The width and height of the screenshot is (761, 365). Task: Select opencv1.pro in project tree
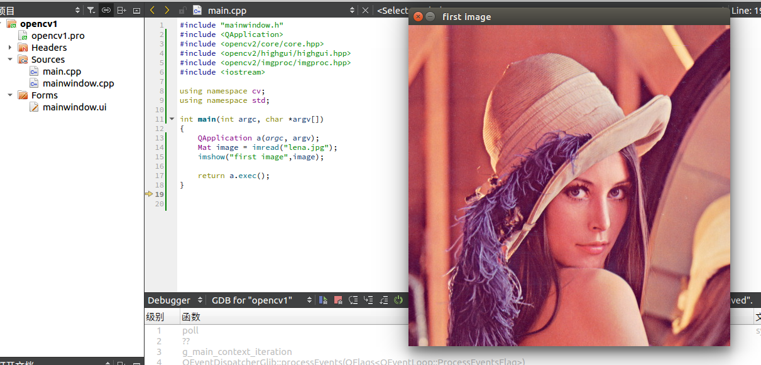click(58, 36)
